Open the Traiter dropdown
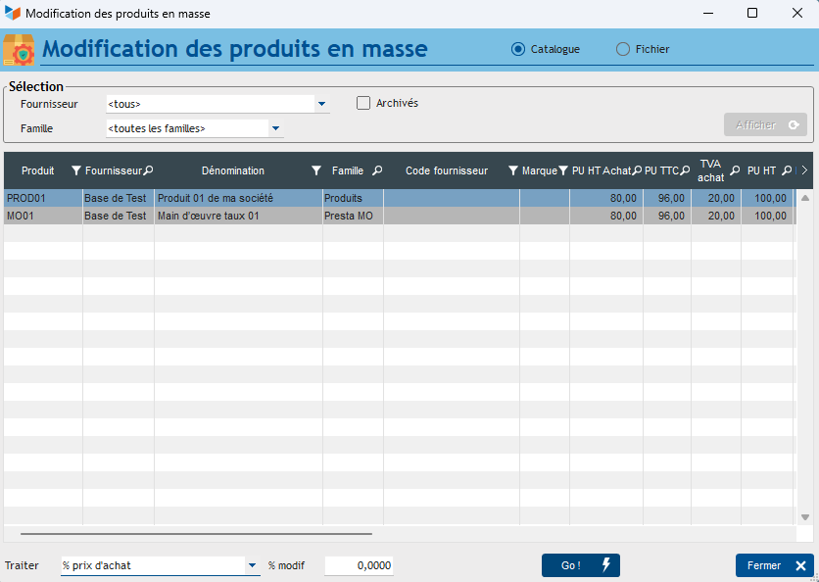 pyautogui.click(x=252, y=565)
